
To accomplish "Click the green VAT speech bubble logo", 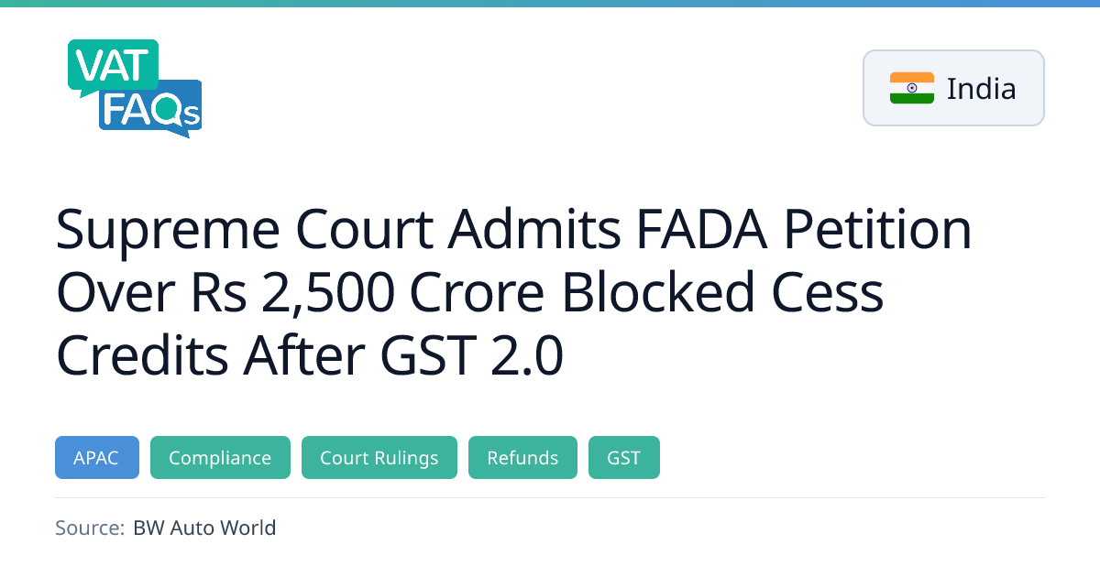I will point(112,66).
